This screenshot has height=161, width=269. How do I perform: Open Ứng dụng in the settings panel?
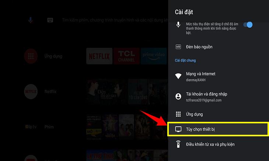[x=194, y=114]
